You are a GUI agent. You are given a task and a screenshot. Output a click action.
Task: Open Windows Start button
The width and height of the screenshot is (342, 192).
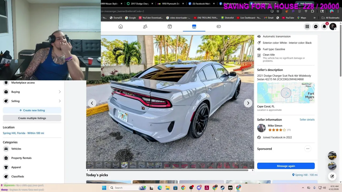(104, 188)
